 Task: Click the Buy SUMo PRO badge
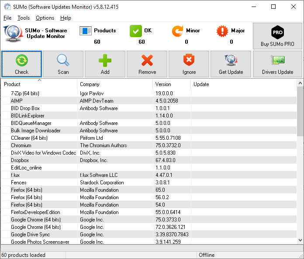point(277,36)
